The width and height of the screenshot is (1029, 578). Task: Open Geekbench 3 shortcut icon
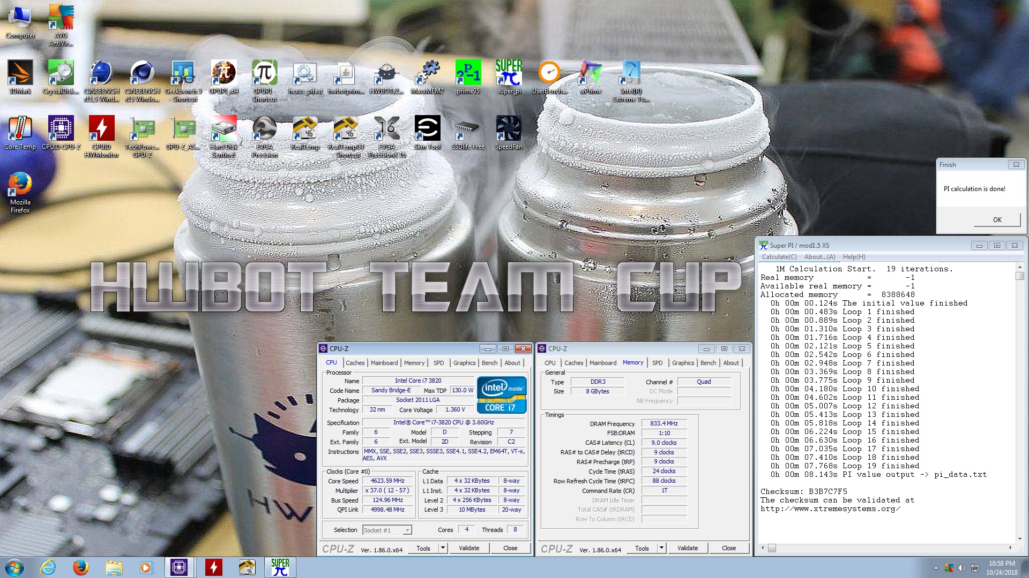(x=183, y=80)
